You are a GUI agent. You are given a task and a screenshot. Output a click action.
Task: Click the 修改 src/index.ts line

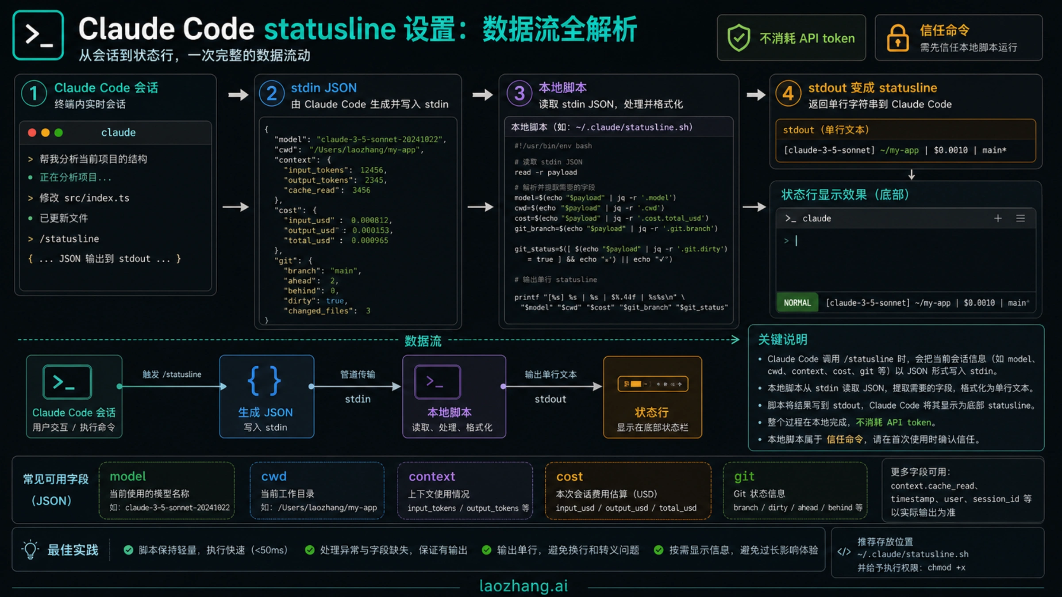pos(78,198)
